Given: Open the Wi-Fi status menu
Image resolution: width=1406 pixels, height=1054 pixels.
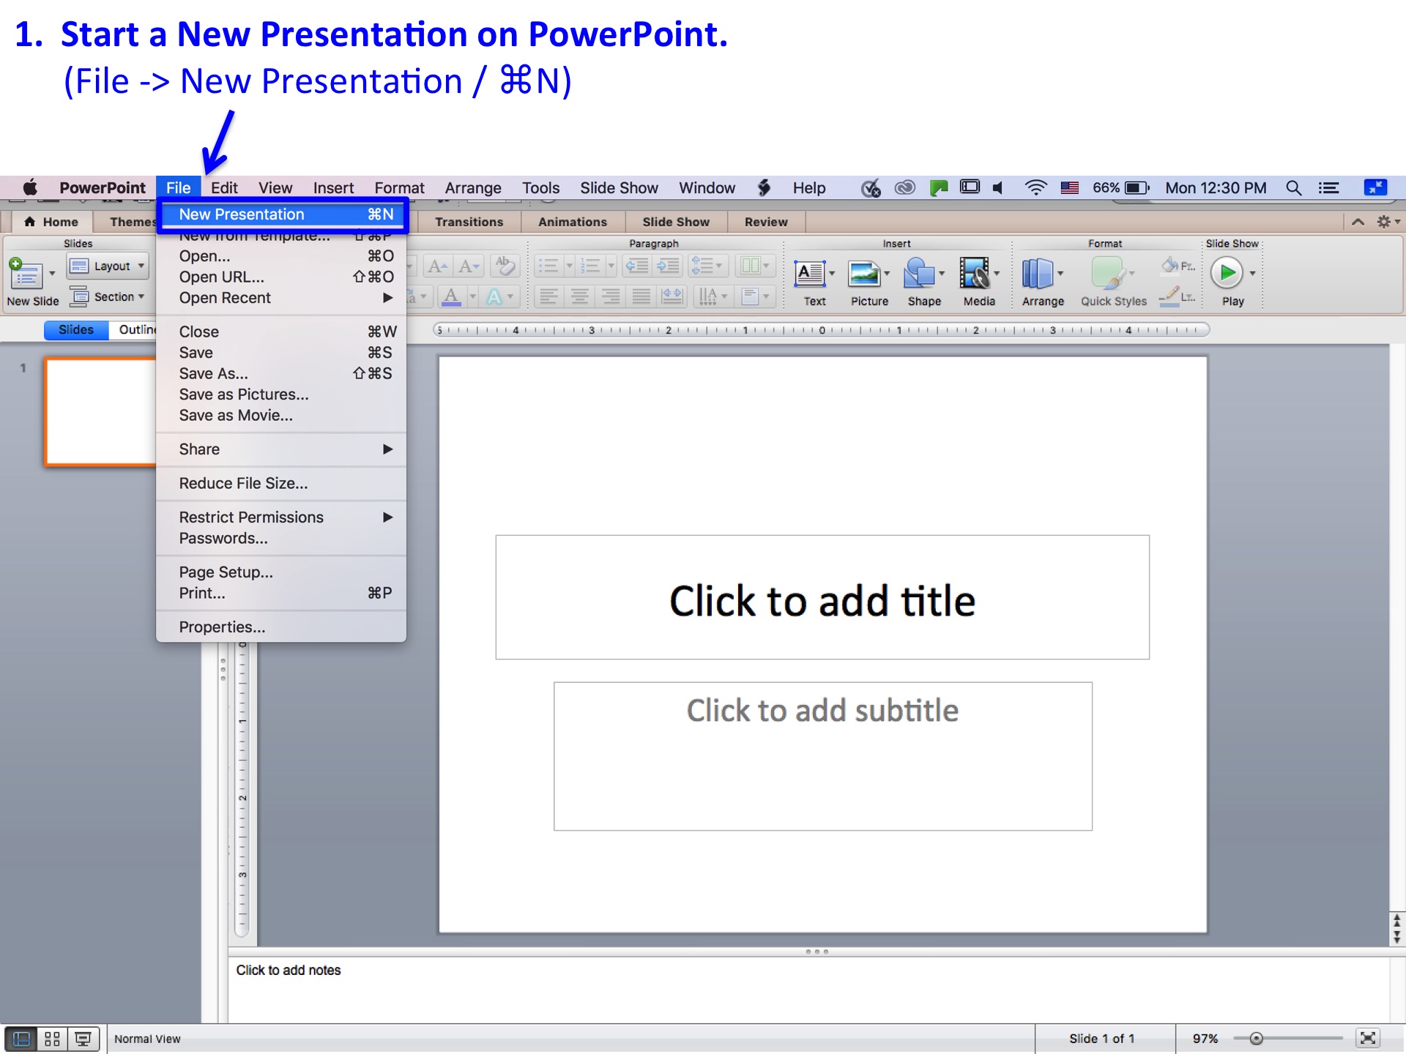Looking at the screenshot, I should pyautogui.click(x=1035, y=188).
